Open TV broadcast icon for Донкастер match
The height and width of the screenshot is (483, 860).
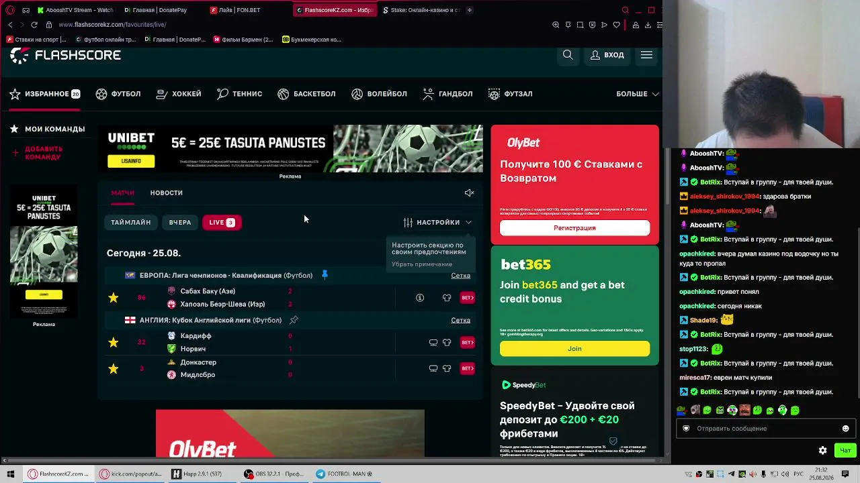433,368
